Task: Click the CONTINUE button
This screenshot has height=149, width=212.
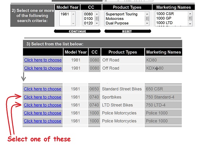Action: [x=77, y=31]
